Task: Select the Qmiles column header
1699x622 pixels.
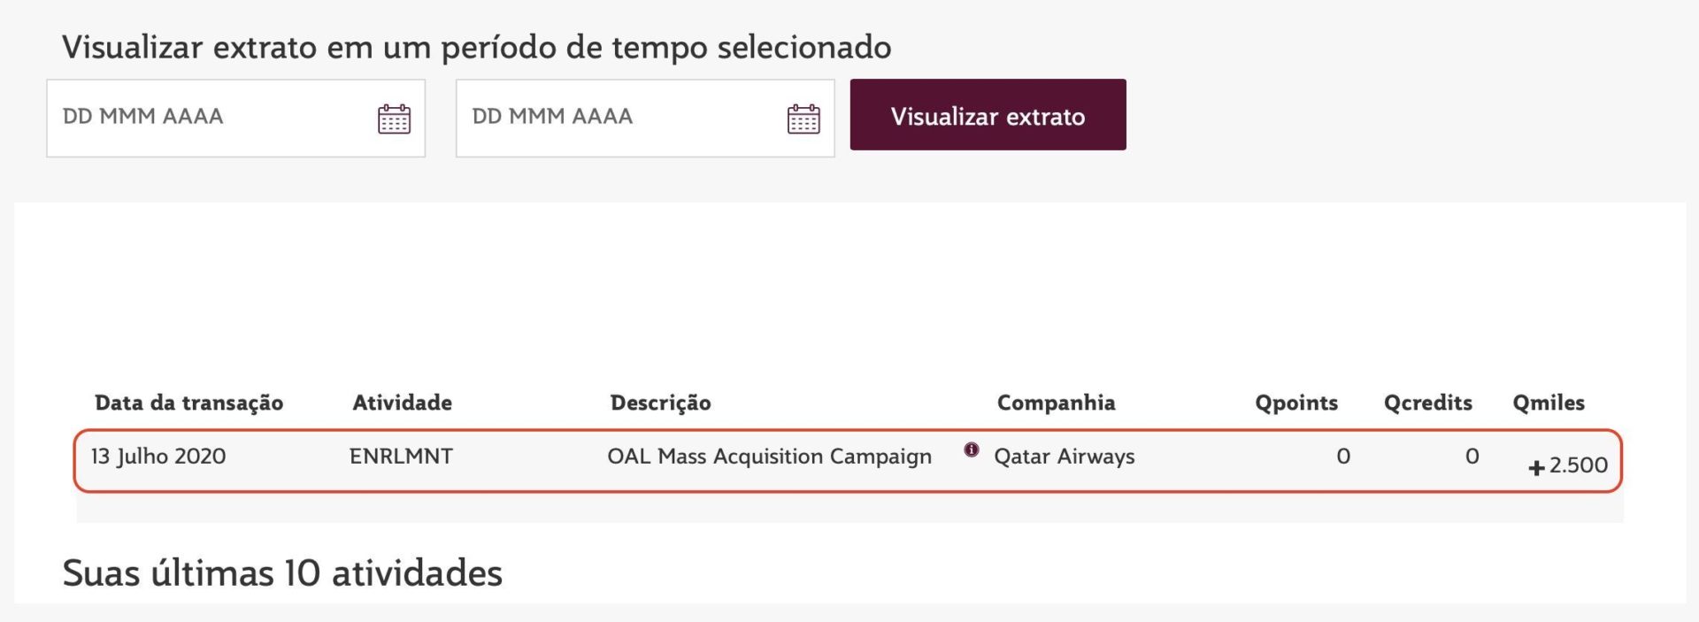Action: coord(1548,403)
